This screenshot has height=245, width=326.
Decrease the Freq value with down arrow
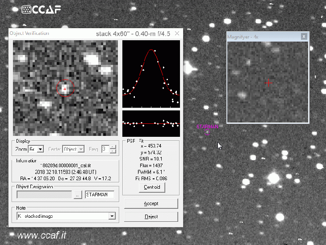tap(113, 151)
